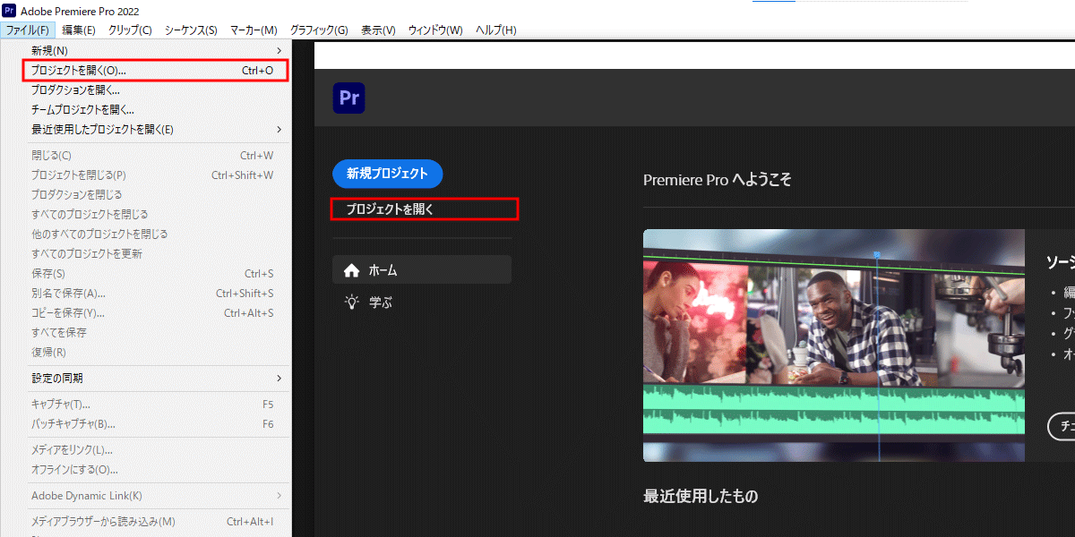Click the 新規プロジェクト button
This screenshot has height=537, width=1075.
point(387,174)
